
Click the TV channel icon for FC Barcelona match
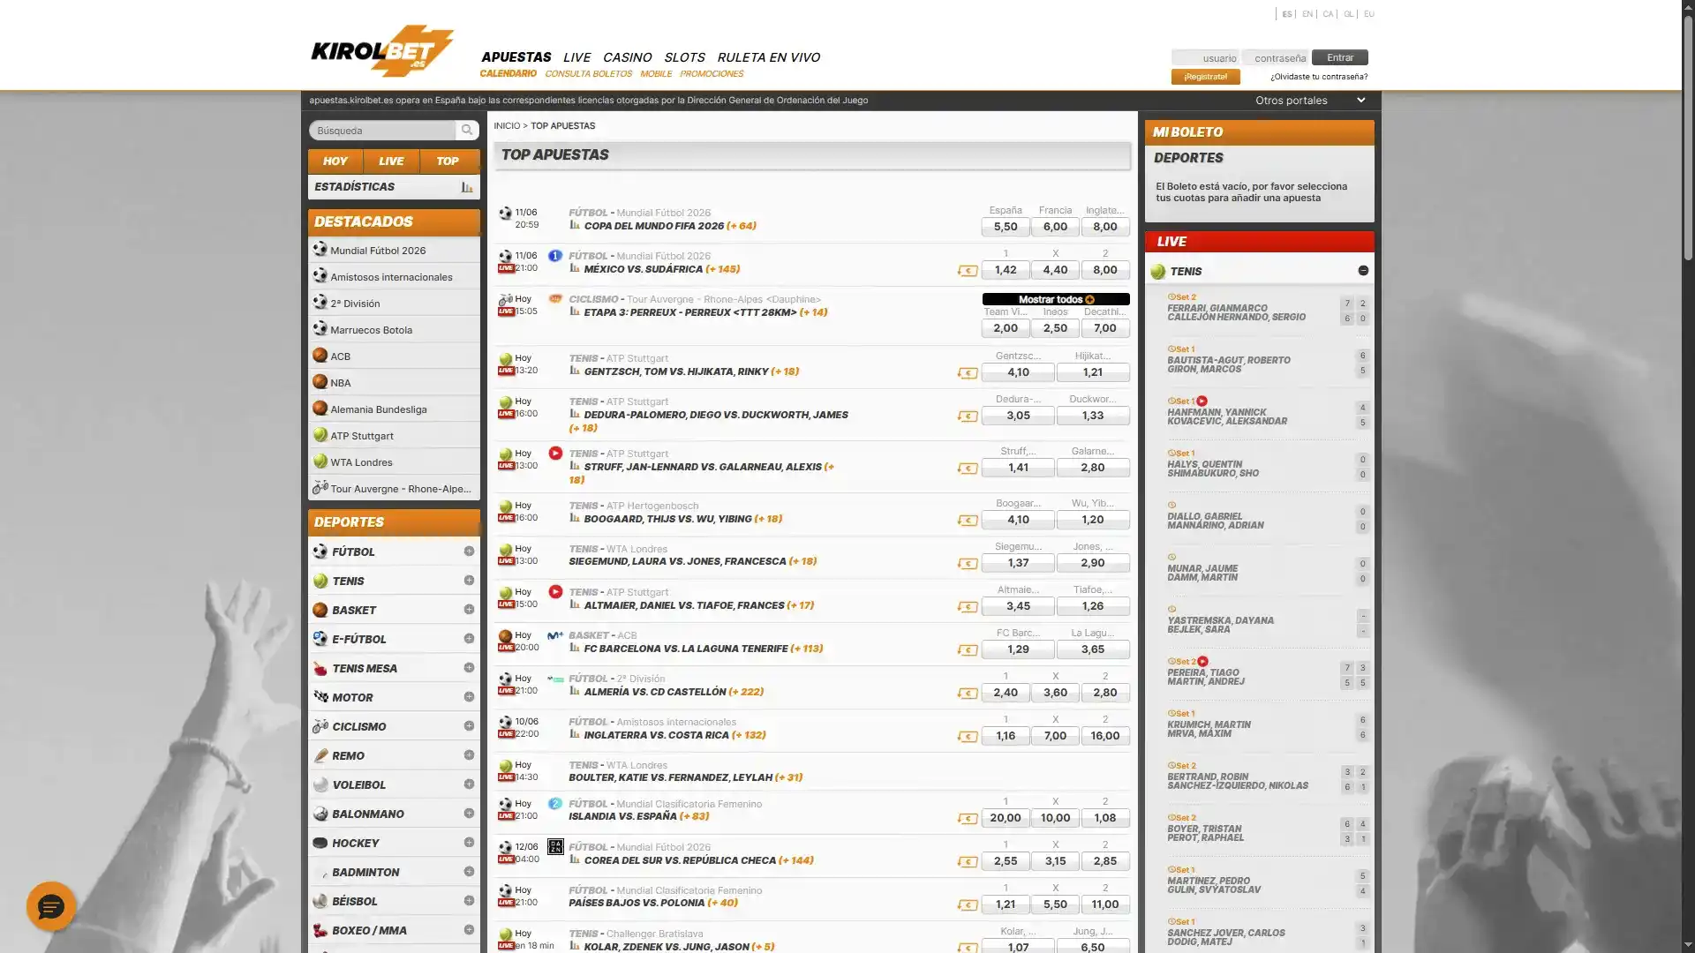click(x=555, y=635)
